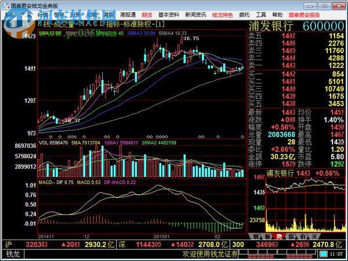The height and width of the screenshot is (261, 348).
Task: Select the 买一 1442 bid row
Action: pyautogui.click(x=296, y=74)
